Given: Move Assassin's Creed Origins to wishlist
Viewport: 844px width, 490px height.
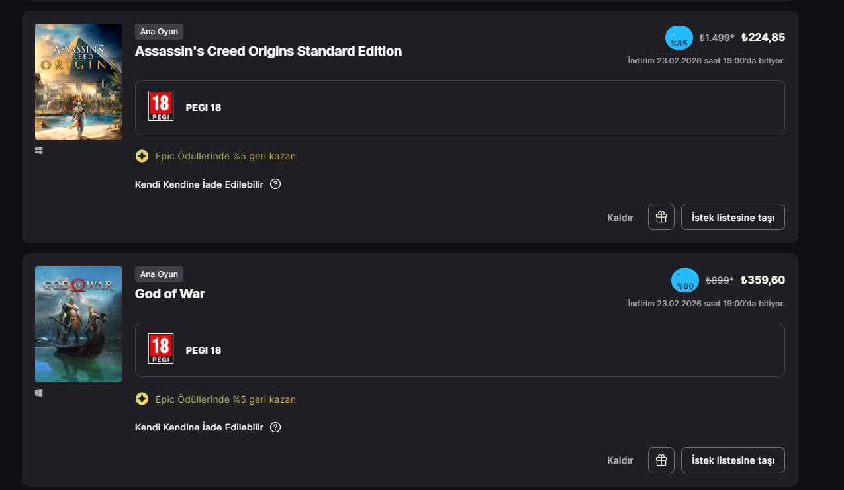Looking at the screenshot, I should pyautogui.click(x=733, y=218).
